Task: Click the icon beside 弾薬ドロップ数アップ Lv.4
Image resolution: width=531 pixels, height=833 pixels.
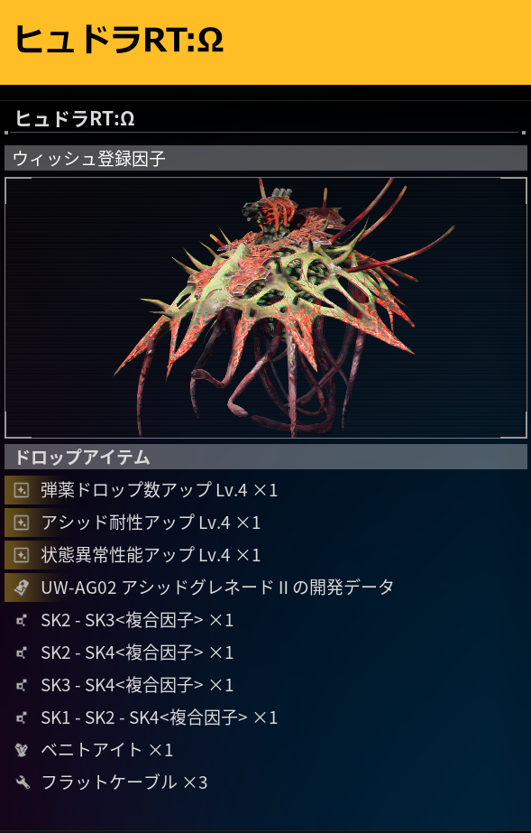Action: tap(22, 490)
